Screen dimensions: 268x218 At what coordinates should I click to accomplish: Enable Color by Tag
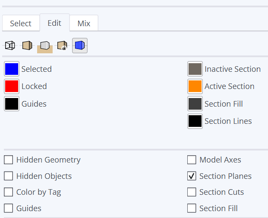pos(8,192)
